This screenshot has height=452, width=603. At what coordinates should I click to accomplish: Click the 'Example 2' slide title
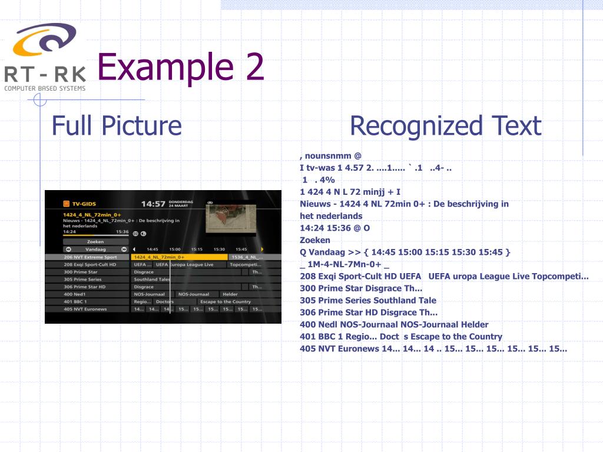click(x=181, y=67)
